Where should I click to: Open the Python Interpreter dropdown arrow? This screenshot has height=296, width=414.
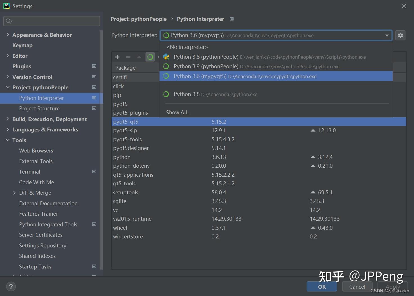387,35
